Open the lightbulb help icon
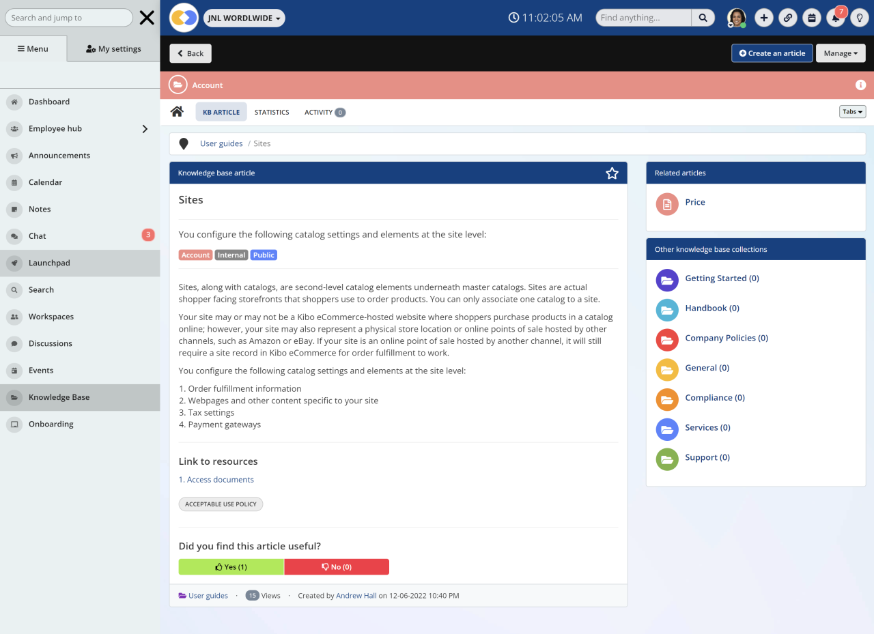 click(860, 17)
